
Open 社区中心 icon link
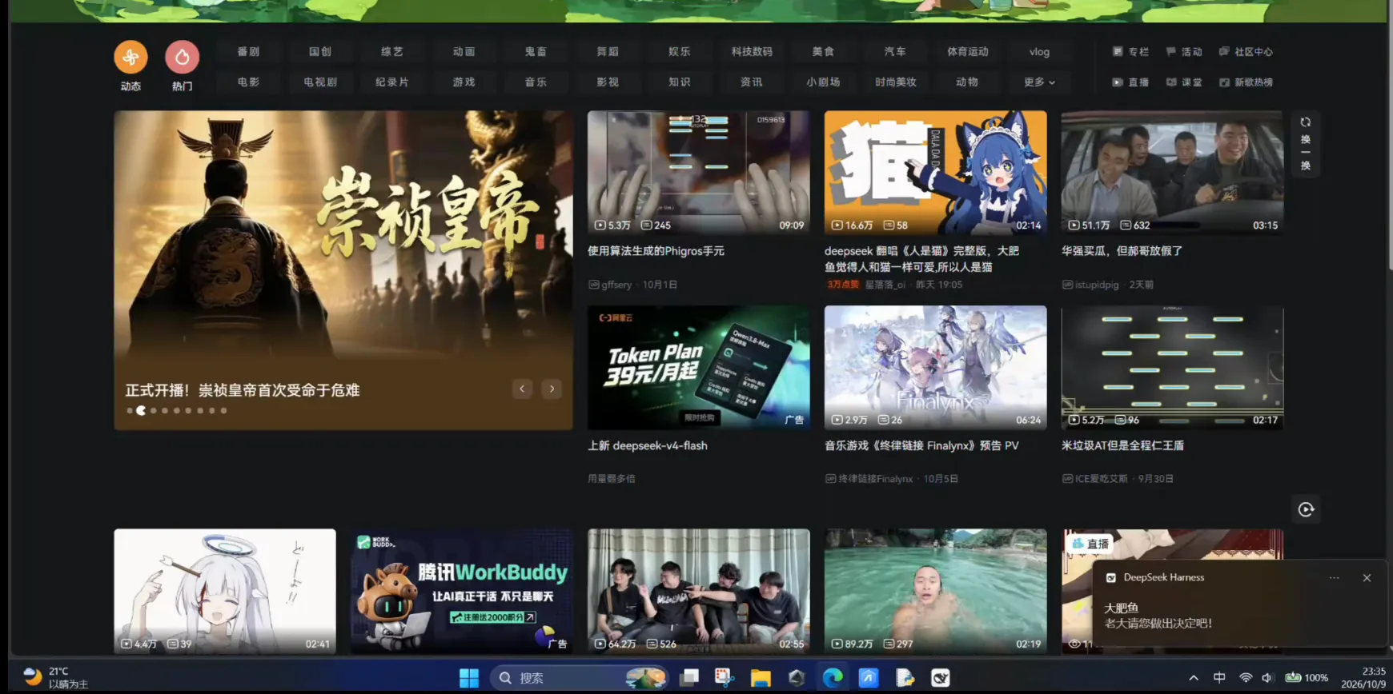(1245, 51)
